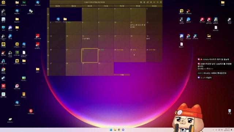234x132 pixels.
Task: Select the day 15 cell with an event
Action: point(90,41)
